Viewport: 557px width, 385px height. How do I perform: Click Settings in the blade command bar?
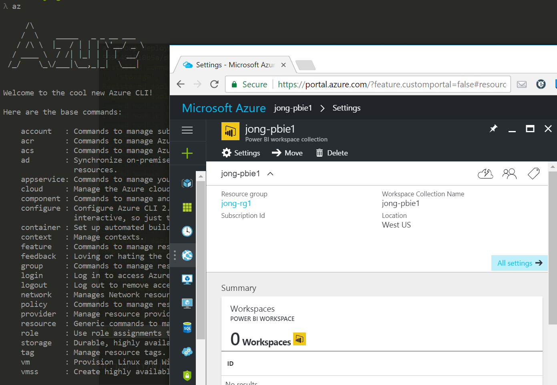pos(241,153)
